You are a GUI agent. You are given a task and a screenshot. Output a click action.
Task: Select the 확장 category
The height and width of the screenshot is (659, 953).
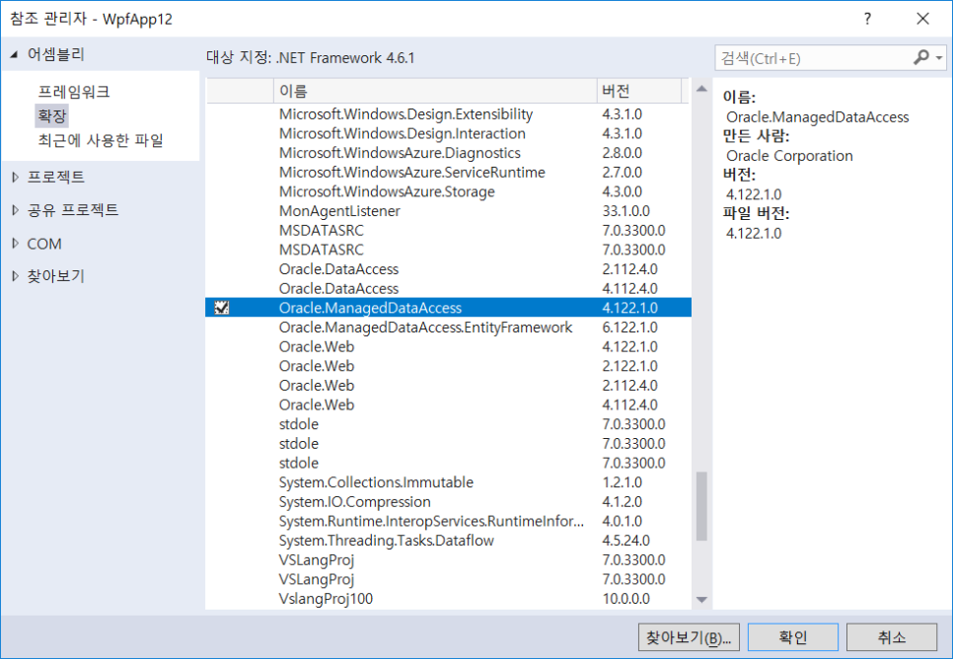(51, 115)
